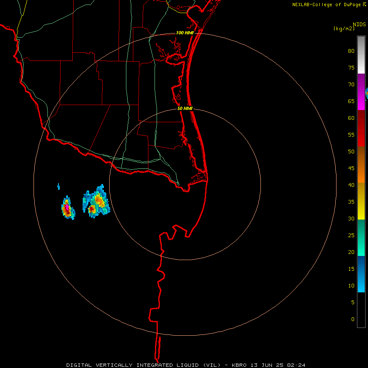Click the 02:24 timestamp in the caption

pos(296,365)
